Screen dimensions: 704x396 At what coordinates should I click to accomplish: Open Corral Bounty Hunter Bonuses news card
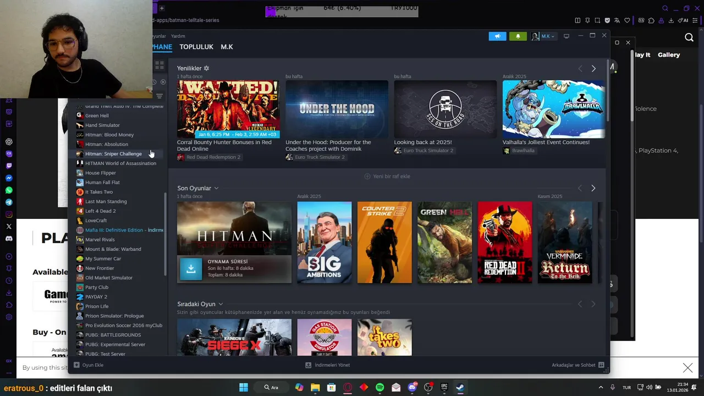(x=228, y=109)
